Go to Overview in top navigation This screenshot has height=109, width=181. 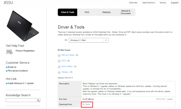[133, 3]
